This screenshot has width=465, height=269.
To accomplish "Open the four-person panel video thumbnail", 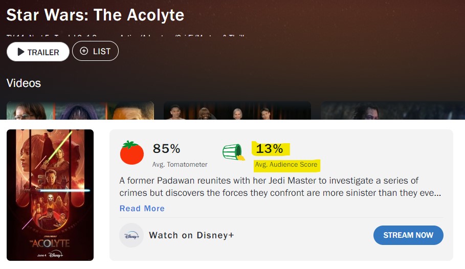I will click(x=237, y=110).
